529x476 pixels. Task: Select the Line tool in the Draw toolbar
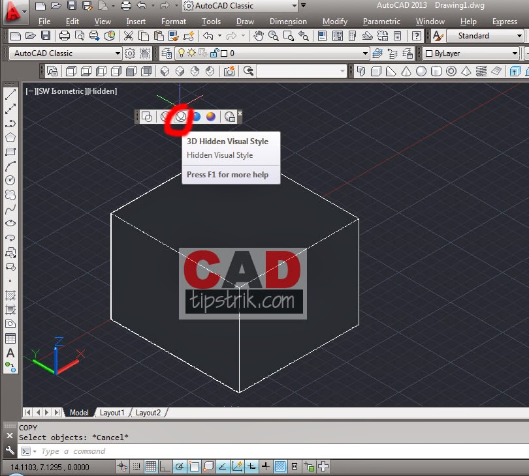coord(9,94)
